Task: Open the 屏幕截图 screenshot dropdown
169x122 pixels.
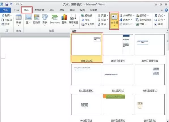Action: (x=73, y=20)
